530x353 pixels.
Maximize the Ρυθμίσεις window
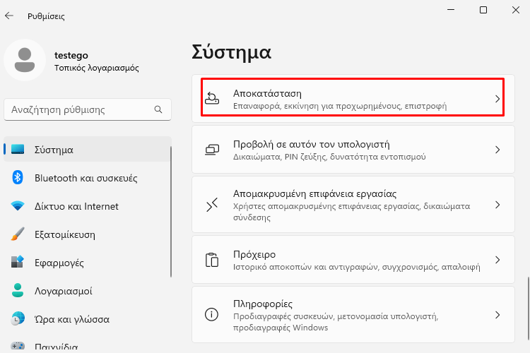pyautogui.click(x=483, y=10)
